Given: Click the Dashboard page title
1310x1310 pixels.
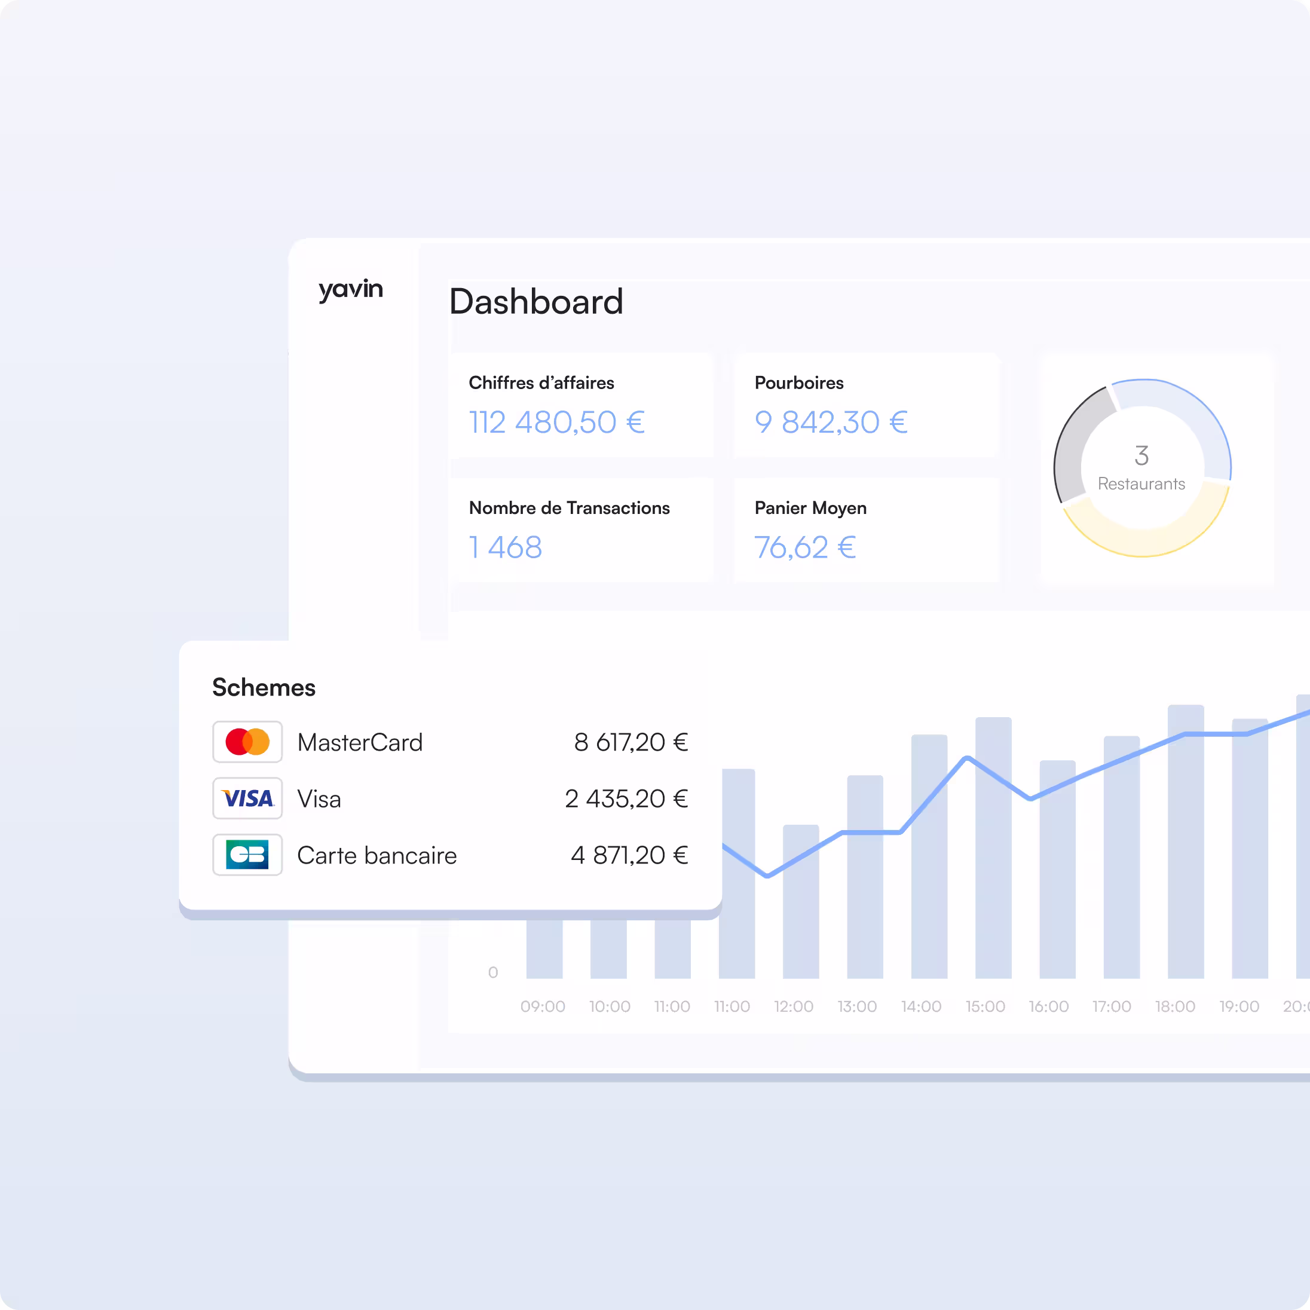Looking at the screenshot, I should coord(535,302).
